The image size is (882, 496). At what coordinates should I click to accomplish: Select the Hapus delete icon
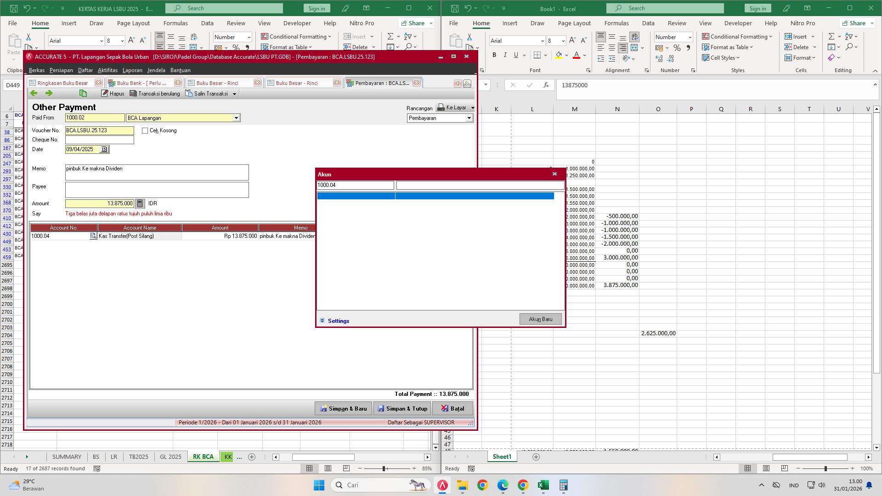113,93
